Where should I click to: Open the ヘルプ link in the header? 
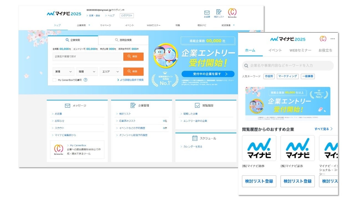coord(110,16)
